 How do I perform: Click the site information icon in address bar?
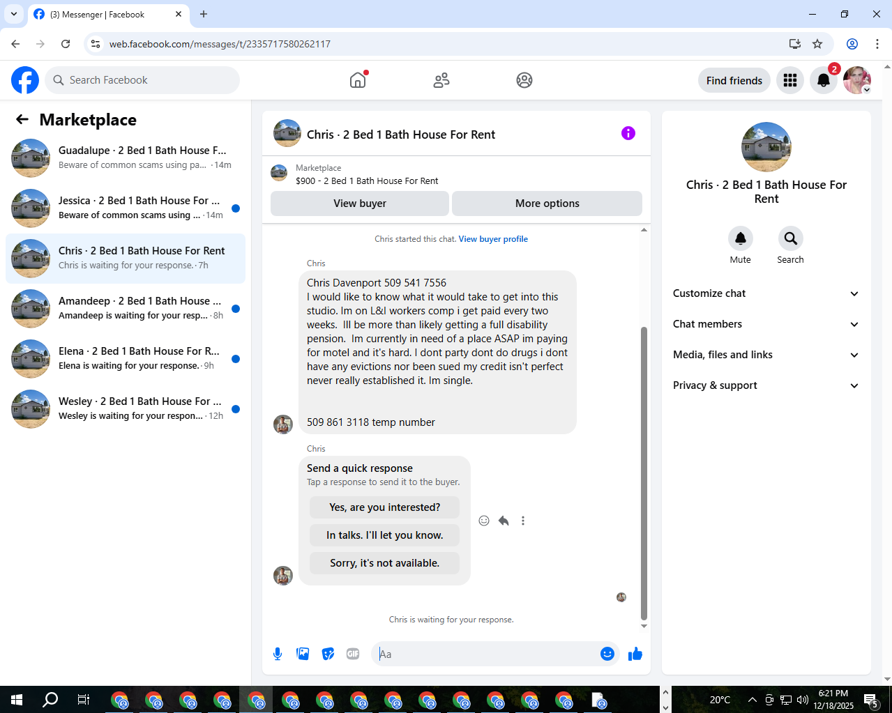(96, 44)
